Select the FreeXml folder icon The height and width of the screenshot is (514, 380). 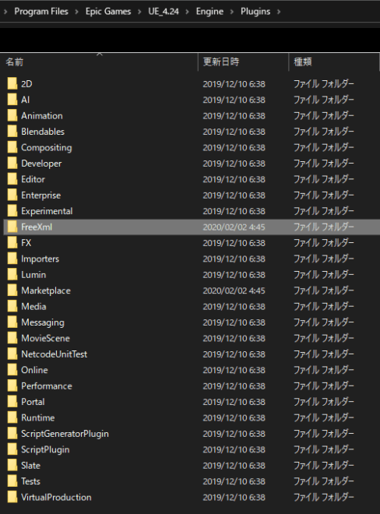point(12,227)
